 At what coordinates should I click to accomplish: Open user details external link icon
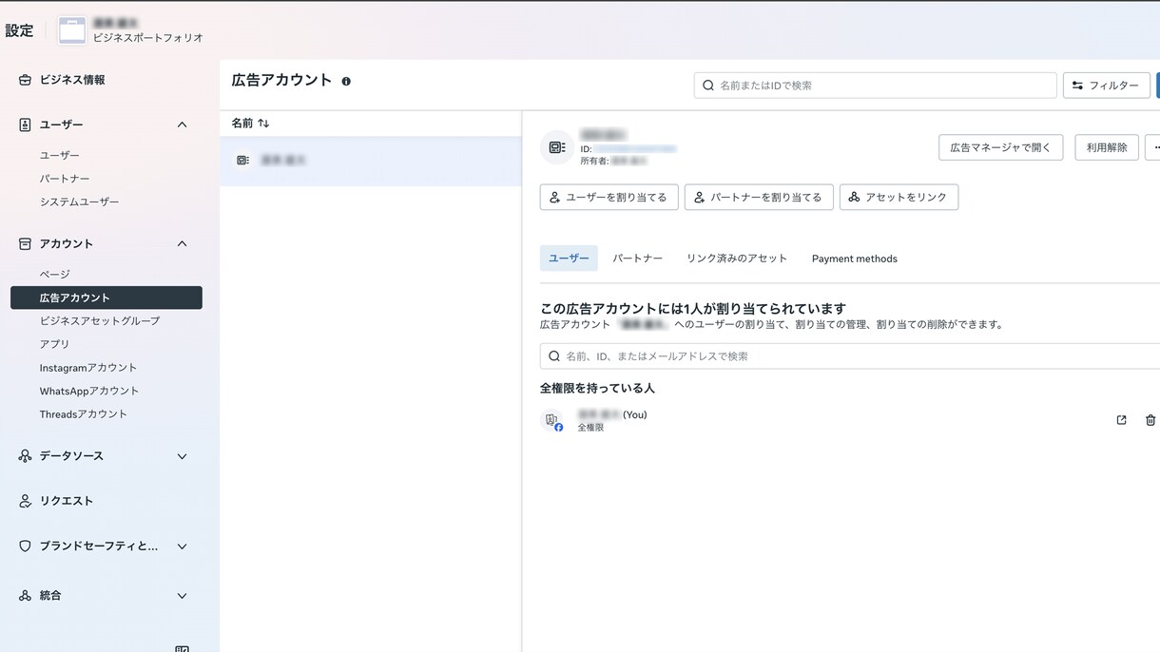1121,420
